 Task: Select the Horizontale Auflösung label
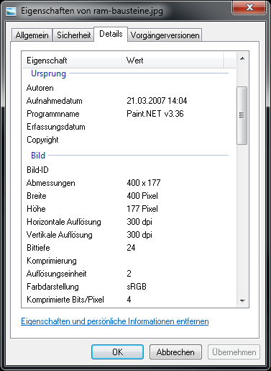coord(64,222)
